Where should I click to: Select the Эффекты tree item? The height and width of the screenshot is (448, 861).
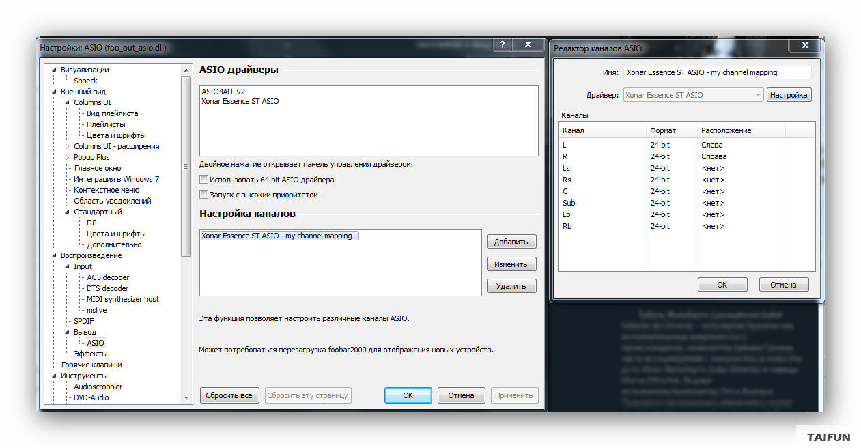[91, 354]
